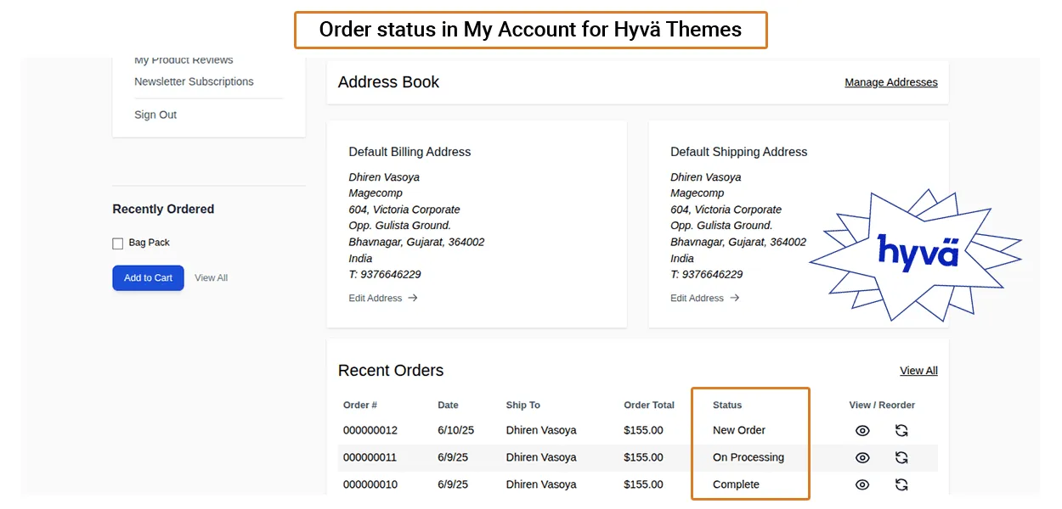The width and height of the screenshot is (1062, 509).
Task: View order 000000010 using eye icon
Action: (862, 485)
